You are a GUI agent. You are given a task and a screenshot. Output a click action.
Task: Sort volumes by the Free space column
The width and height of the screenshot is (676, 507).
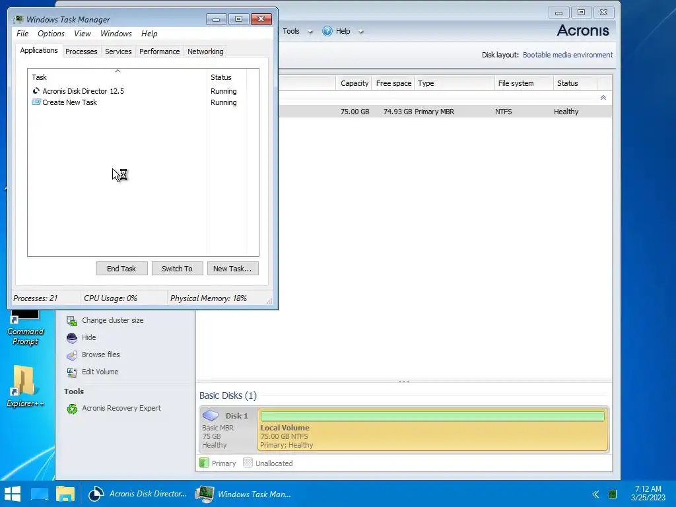(x=393, y=83)
